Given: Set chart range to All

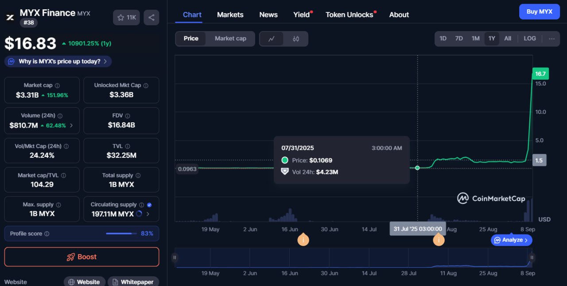Looking at the screenshot, I should coord(508,39).
